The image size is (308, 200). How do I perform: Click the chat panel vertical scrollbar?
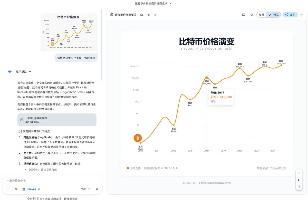click(x=102, y=45)
